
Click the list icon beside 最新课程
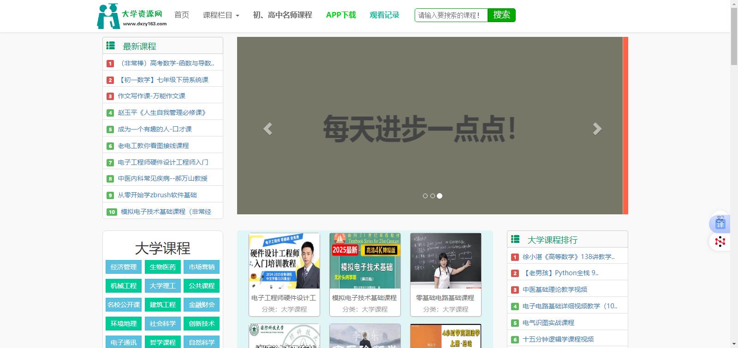pyautogui.click(x=111, y=46)
